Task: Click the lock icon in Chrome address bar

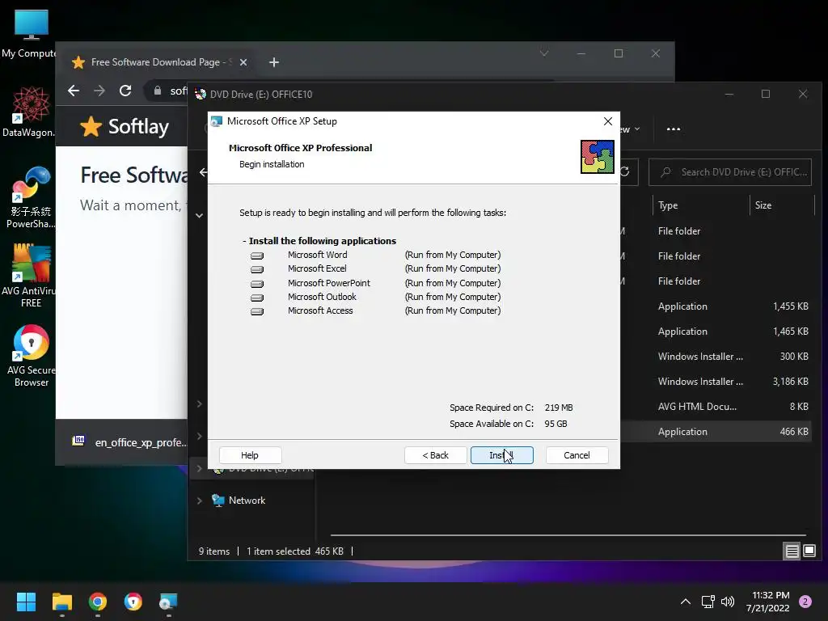Action: [158, 91]
